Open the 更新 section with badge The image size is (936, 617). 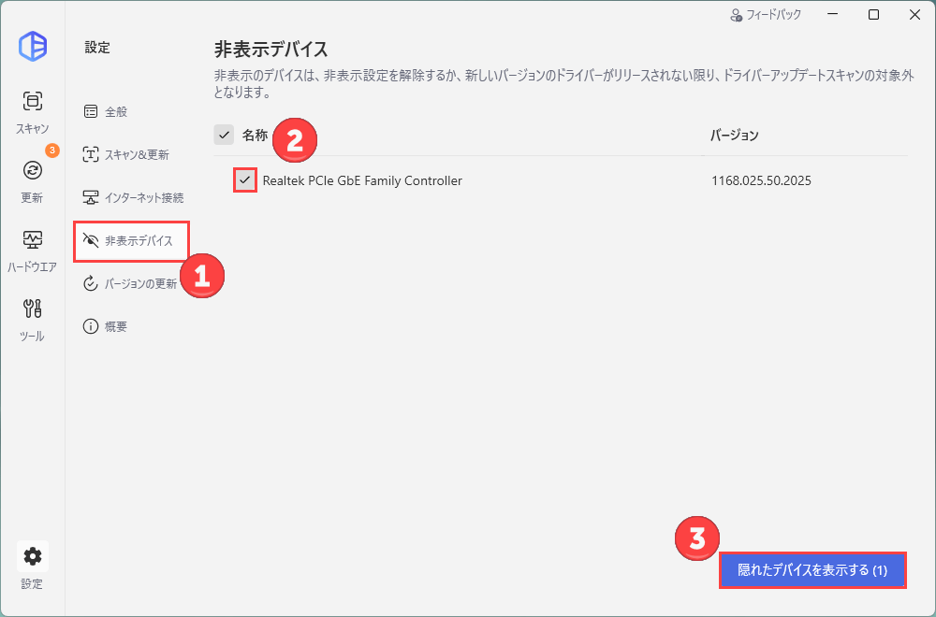click(x=32, y=179)
